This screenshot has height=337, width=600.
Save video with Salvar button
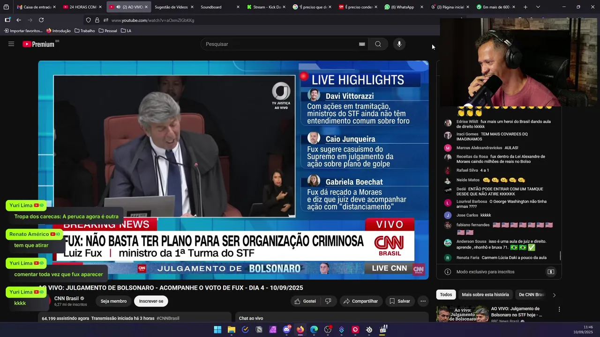click(x=400, y=301)
